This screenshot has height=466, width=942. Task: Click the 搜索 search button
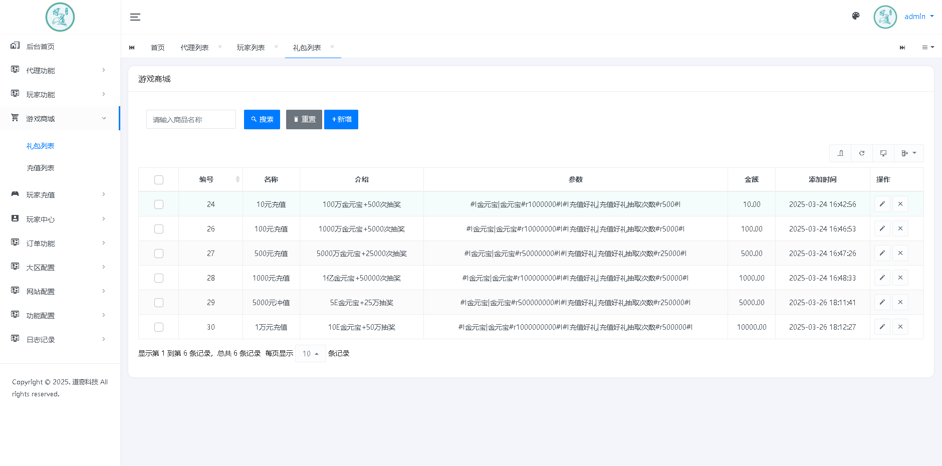pyautogui.click(x=262, y=119)
